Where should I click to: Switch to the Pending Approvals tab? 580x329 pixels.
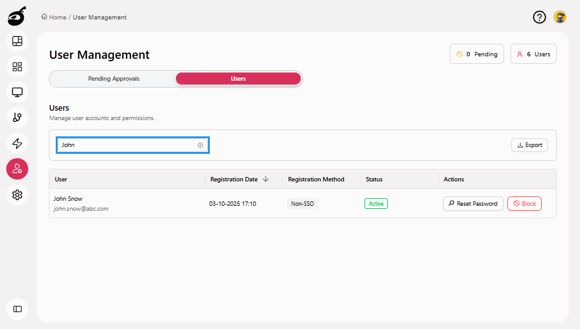coord(113,79)
